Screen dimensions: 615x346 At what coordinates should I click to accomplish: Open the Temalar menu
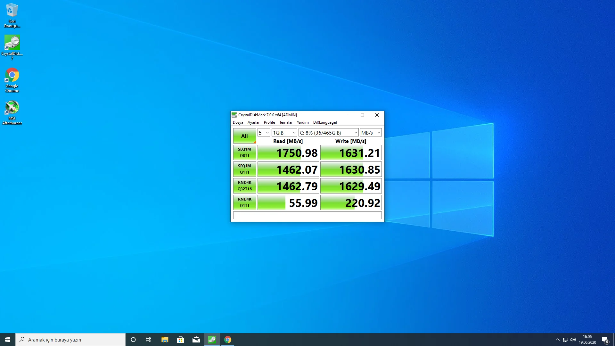tap(286, 122)
